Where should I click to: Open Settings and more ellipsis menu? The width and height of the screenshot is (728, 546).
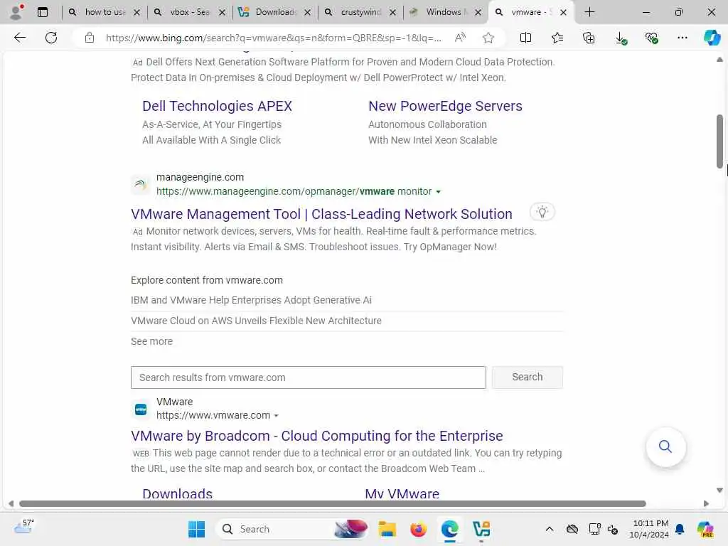tap(682, 38)
